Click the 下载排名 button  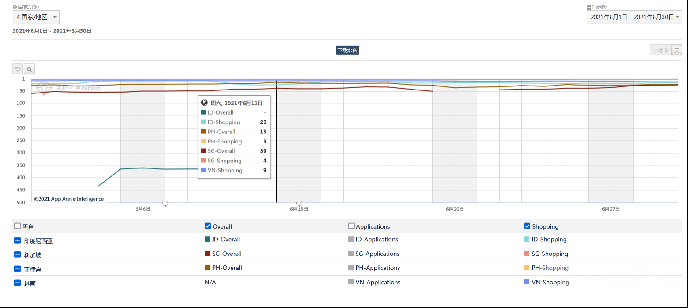tap(347, 50)
